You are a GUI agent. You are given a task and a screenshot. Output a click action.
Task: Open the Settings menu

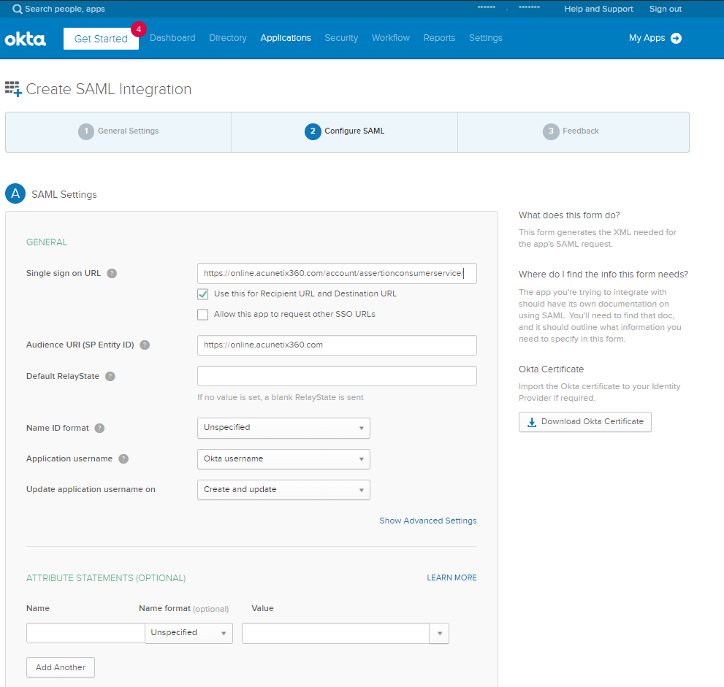coord(485,38)
